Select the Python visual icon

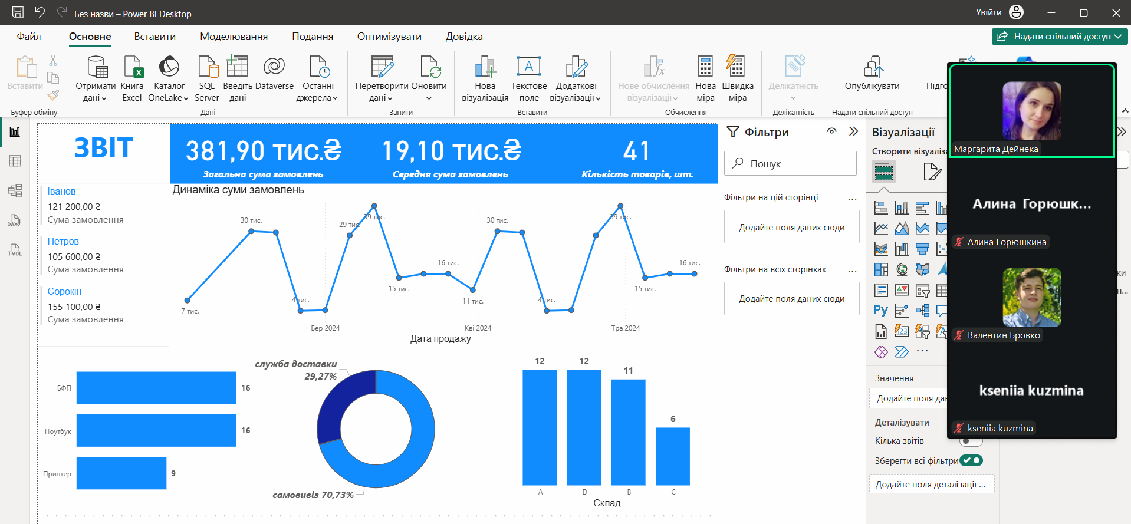(881, 310)
